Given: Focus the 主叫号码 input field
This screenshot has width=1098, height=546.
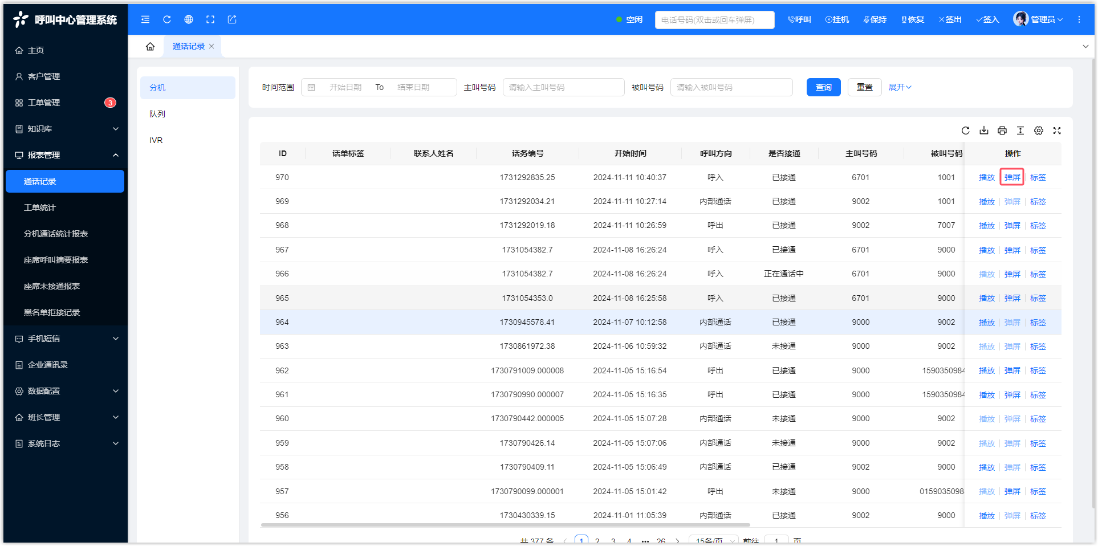Looking at the screenshot, I should (x=563, y=87).
